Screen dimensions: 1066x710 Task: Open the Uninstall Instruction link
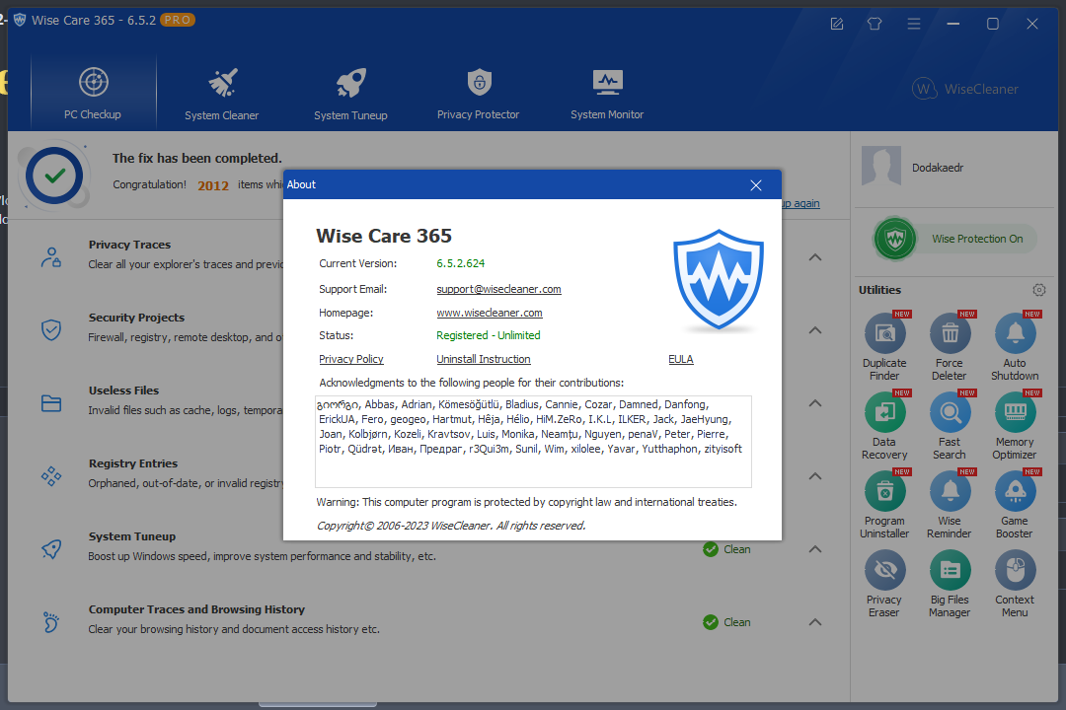click(x=484, y=359)
